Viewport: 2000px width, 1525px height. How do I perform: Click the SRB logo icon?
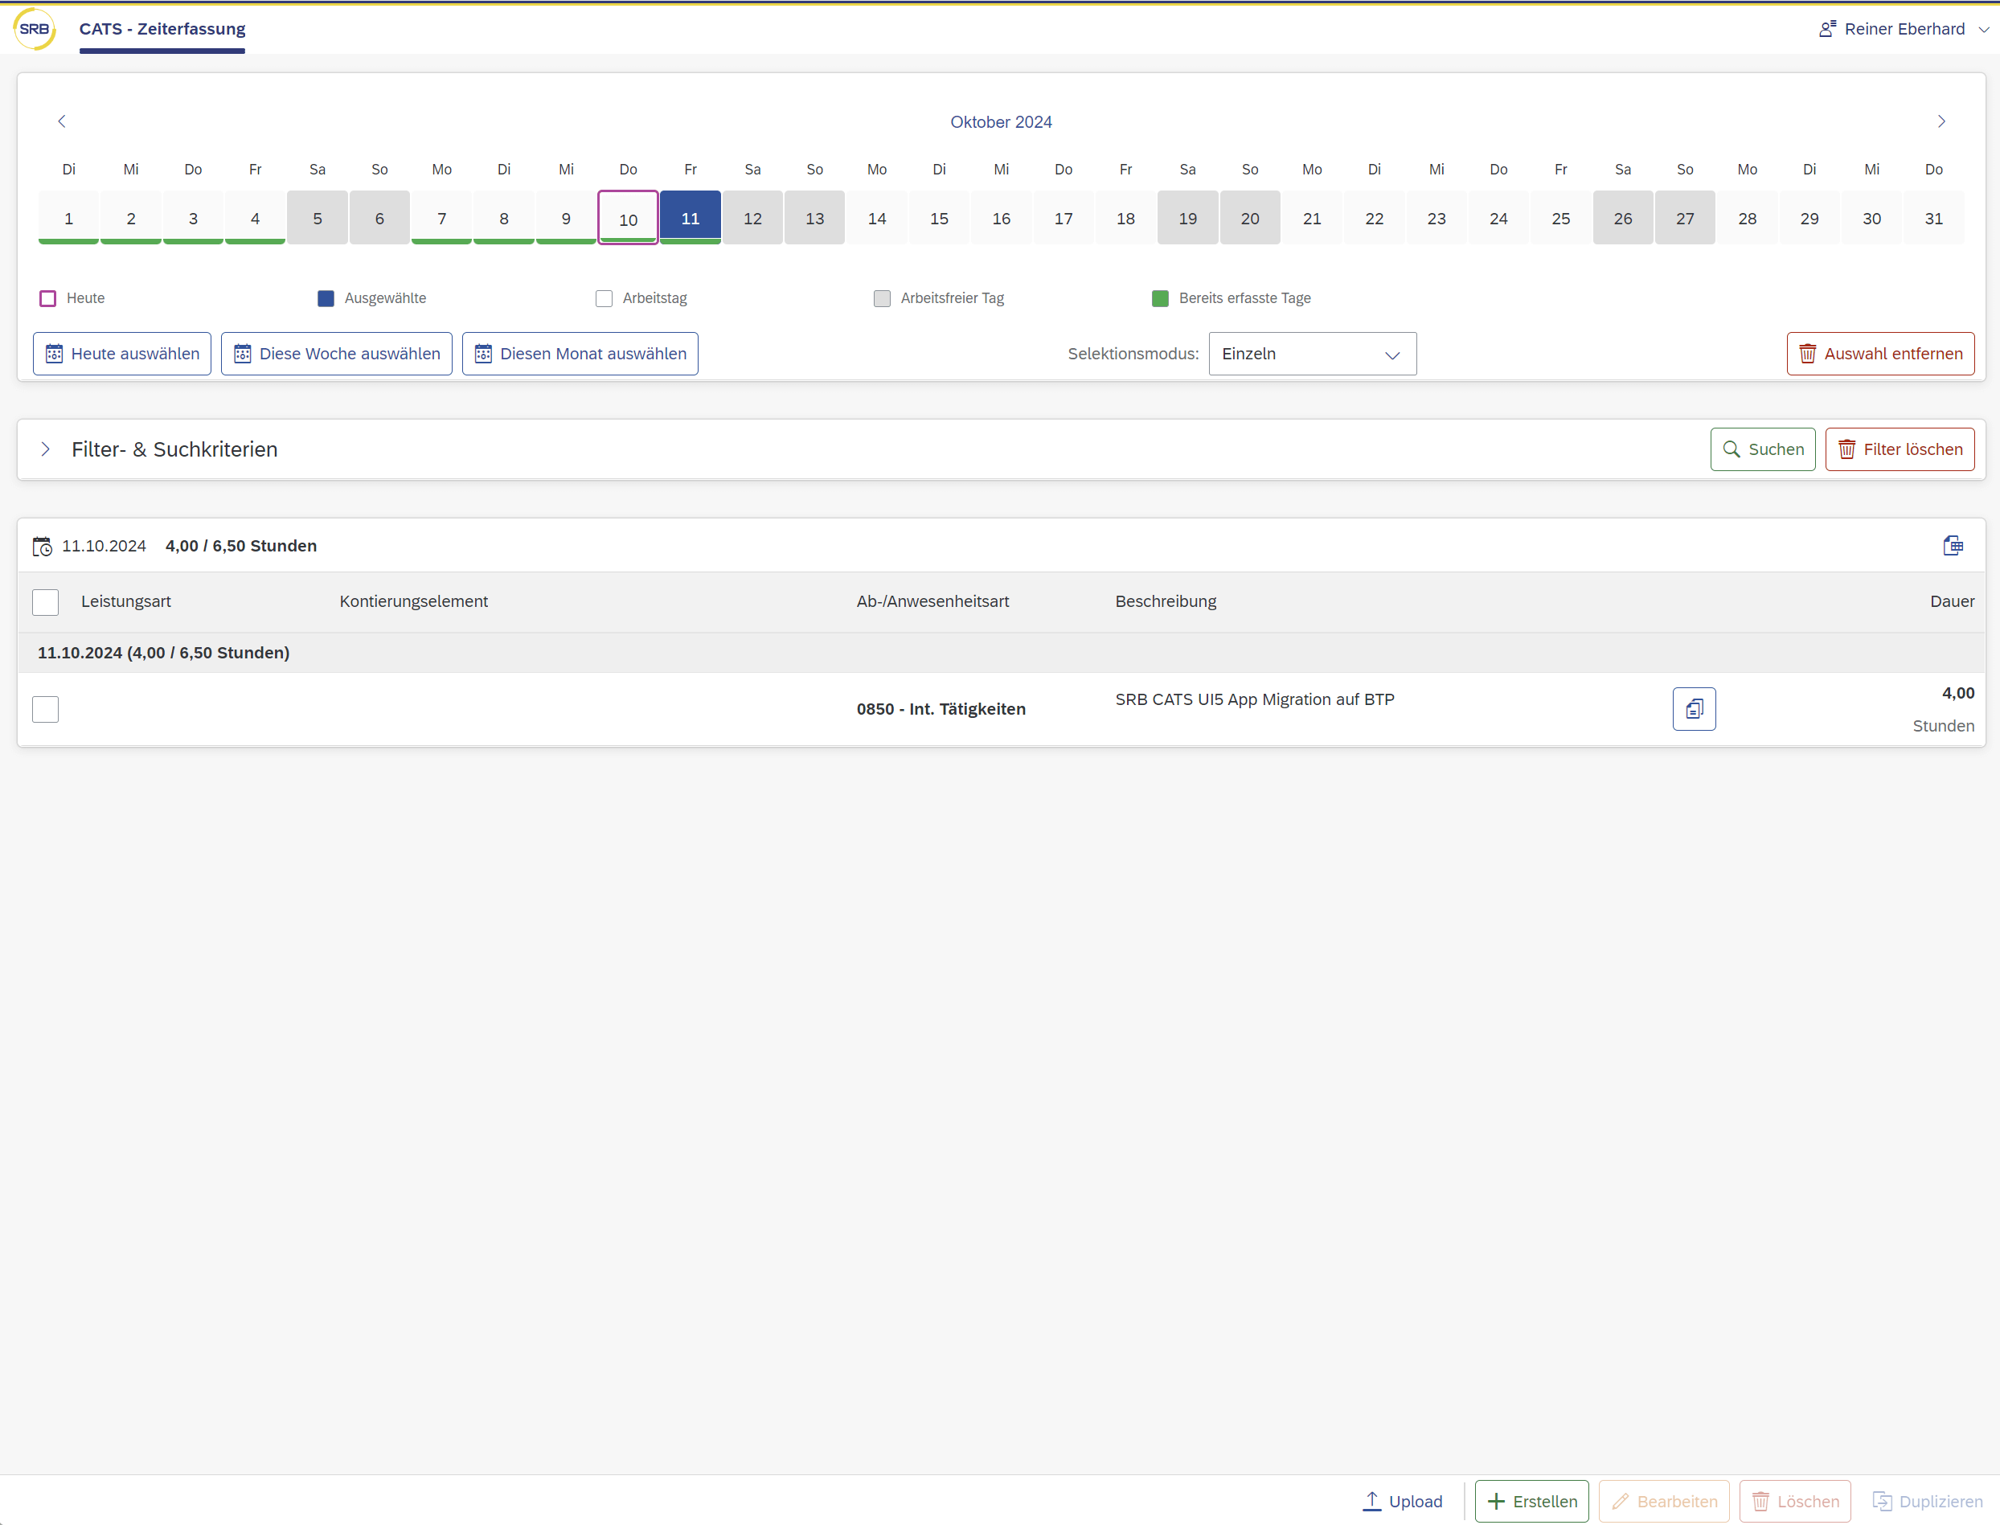point(35,29)
